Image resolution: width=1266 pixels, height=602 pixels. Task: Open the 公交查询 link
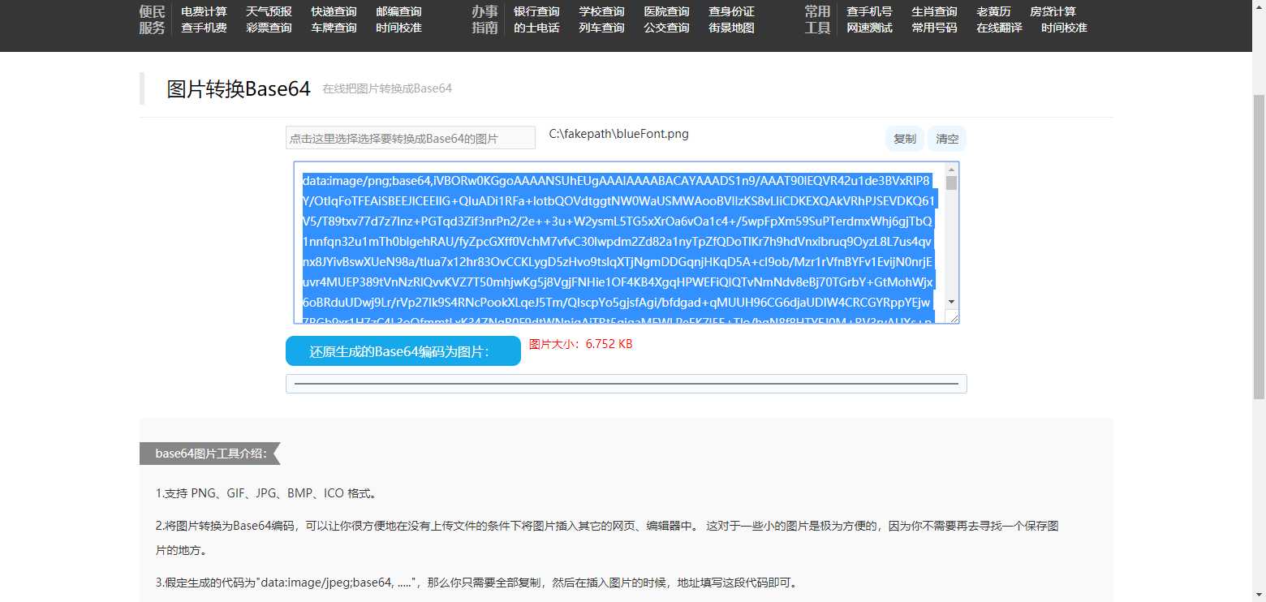pos(666,28)
